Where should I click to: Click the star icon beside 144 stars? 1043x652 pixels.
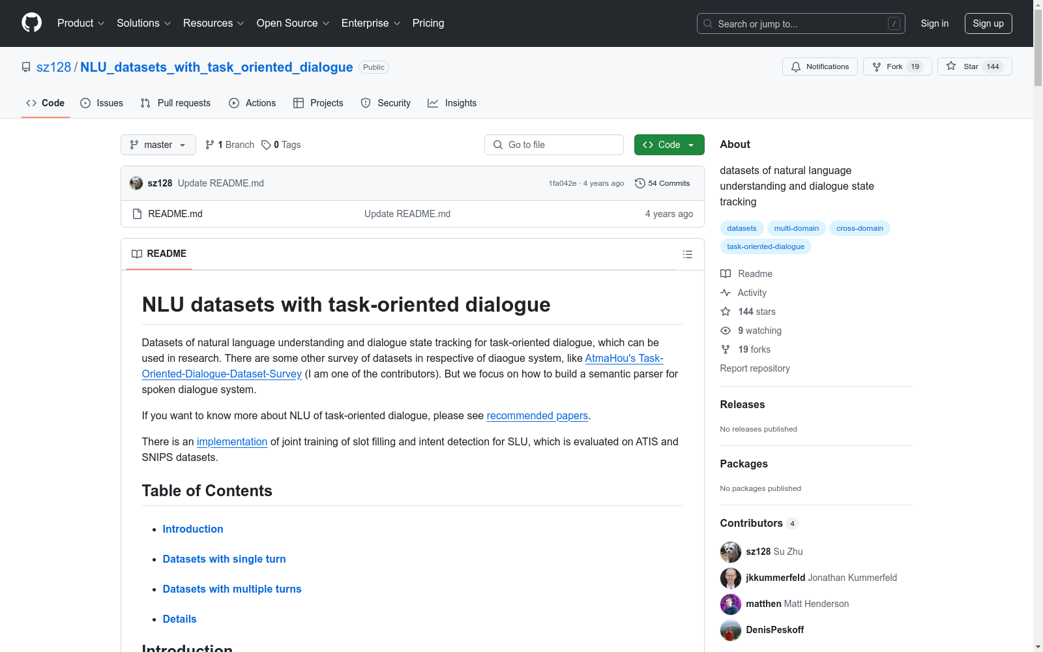(x=726, y=312)
